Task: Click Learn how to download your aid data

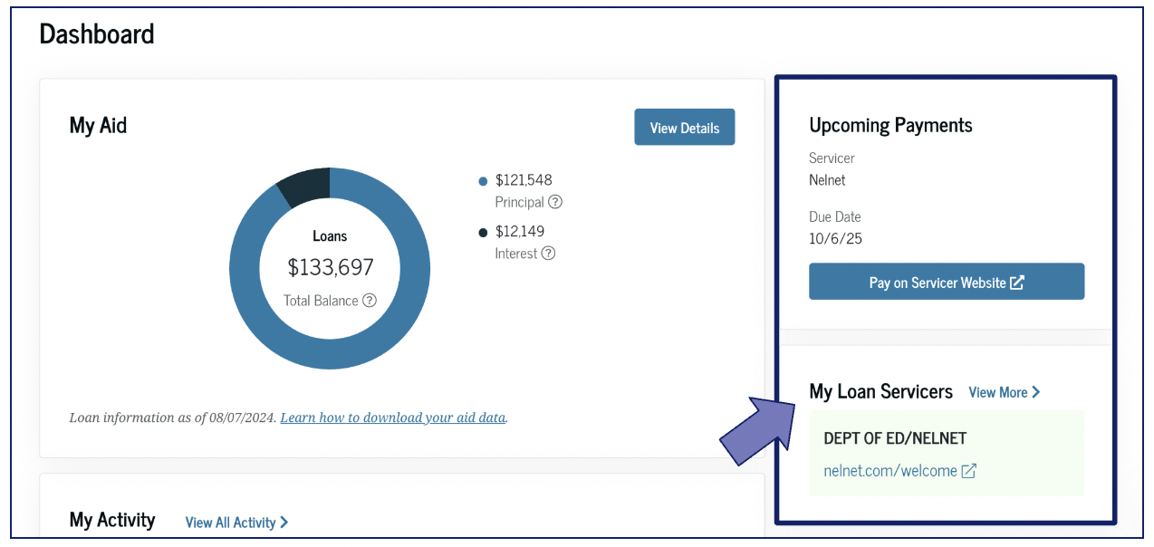Action: pyautogui.click(x=393, y=417)
